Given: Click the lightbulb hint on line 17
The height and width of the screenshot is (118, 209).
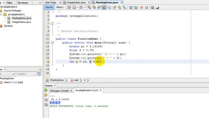Looking at the screenshot, I should [48, 62].
